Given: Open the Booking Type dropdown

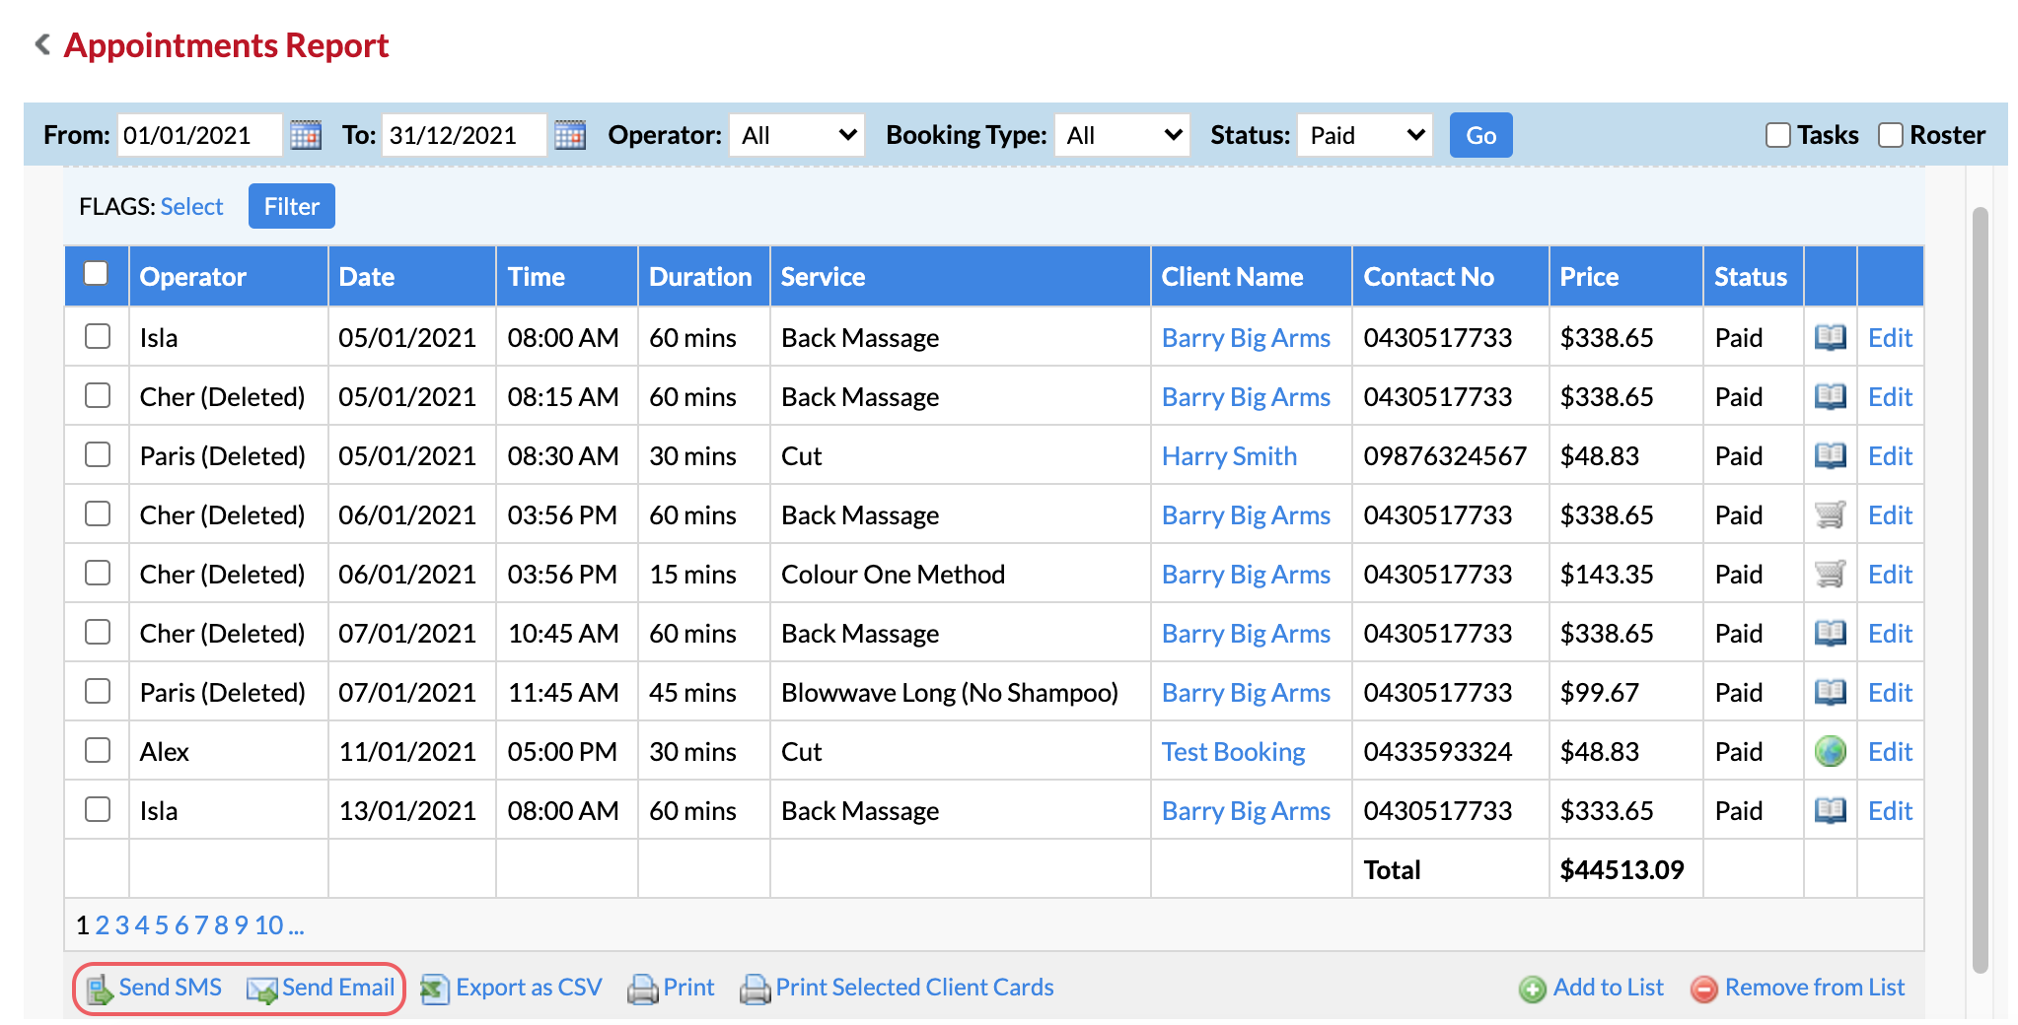Looking at the screenshot, I should click(x=1122, y=135).
